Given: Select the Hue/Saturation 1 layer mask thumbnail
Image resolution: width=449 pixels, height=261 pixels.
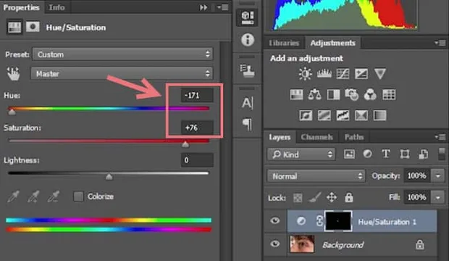Looking at the screenshot, I should tap(338, 220).
